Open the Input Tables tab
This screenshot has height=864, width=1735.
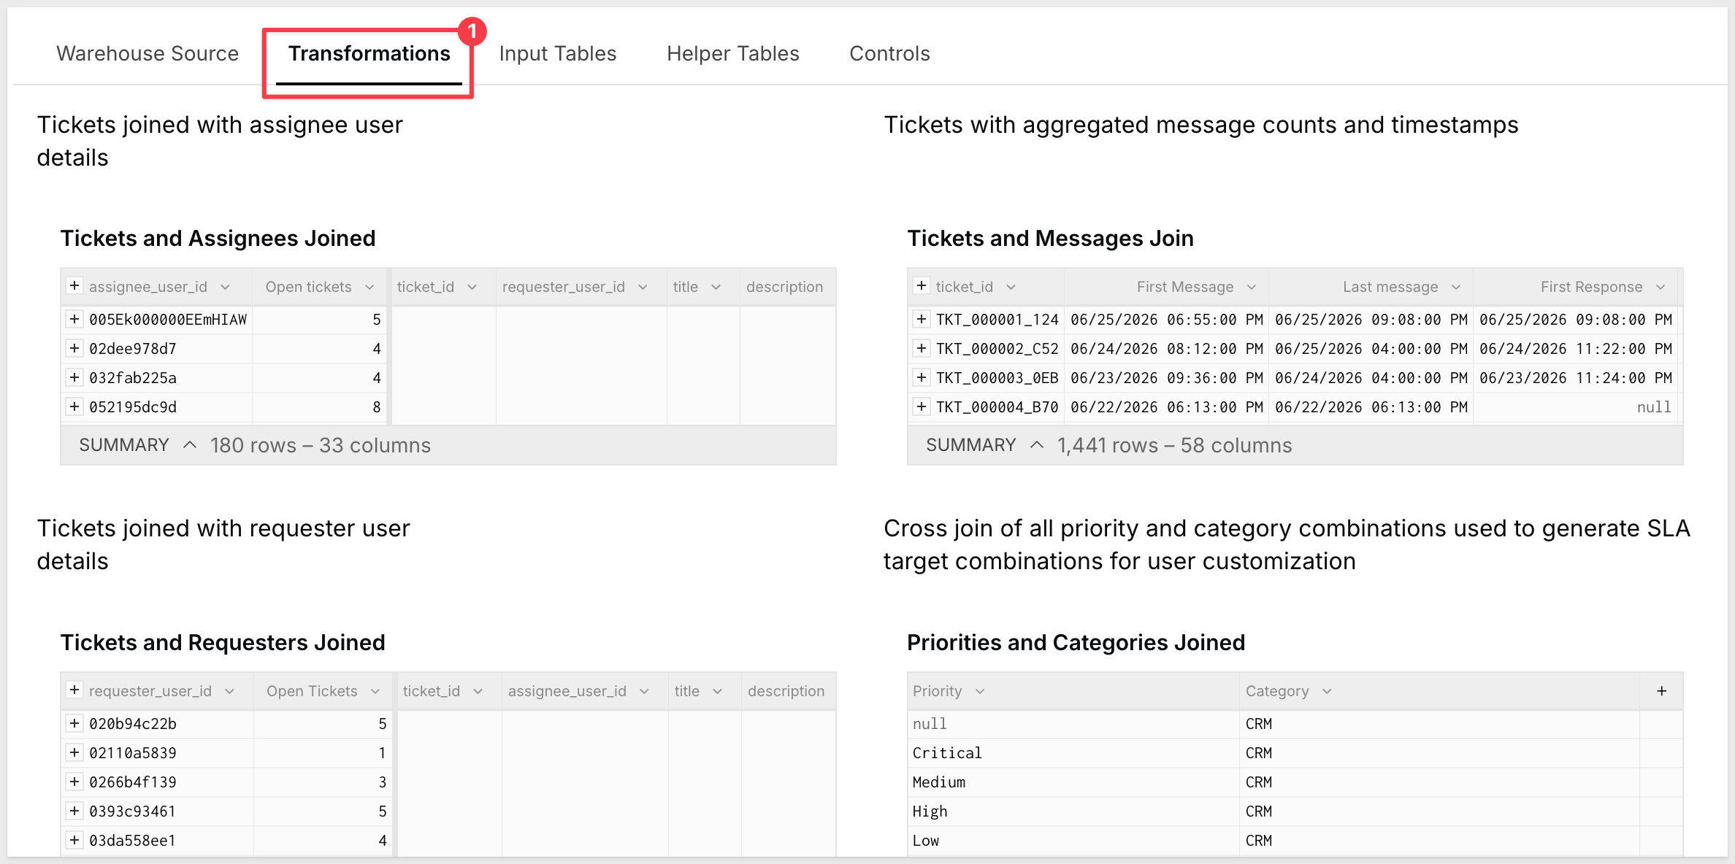558,53
